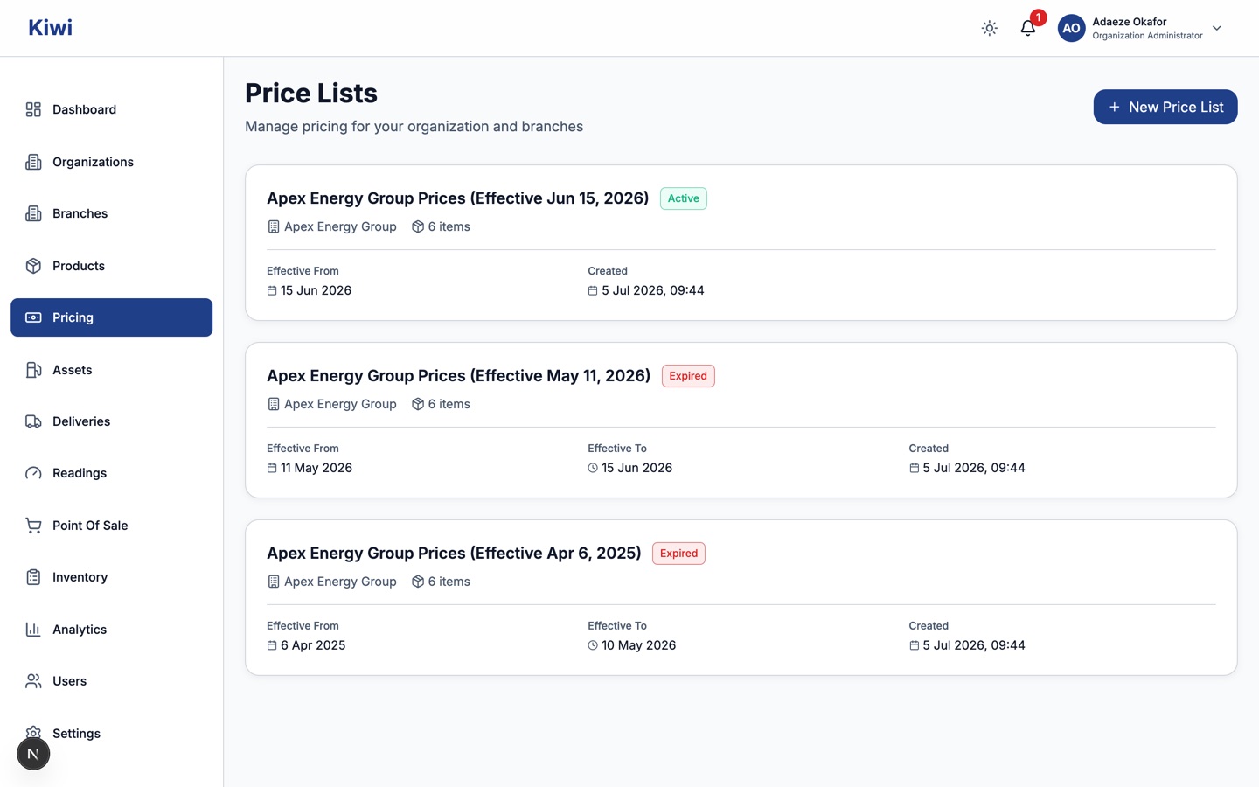This screenshot has width=1259, height=787.
Task: Click the Readings gauge icon
Action: pyautogui.click(x=33, y=473)
